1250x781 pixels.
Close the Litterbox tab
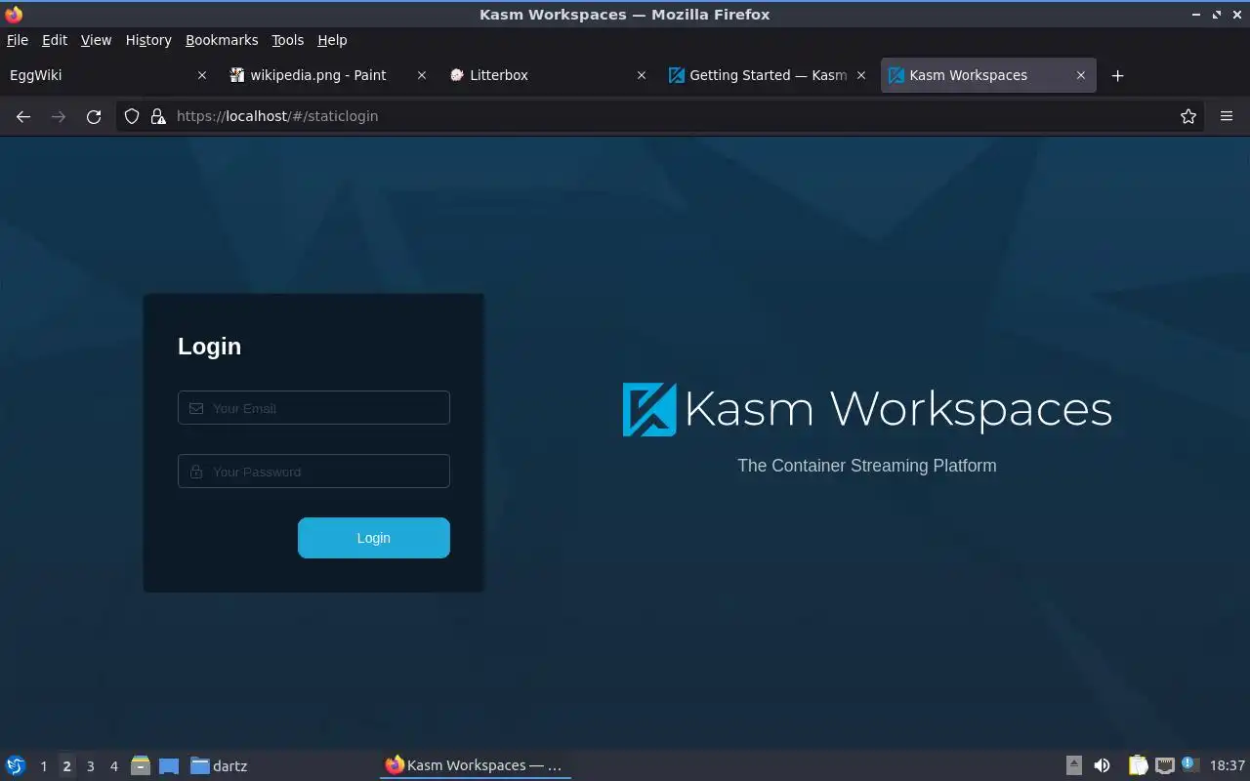(x=642, y=75)
